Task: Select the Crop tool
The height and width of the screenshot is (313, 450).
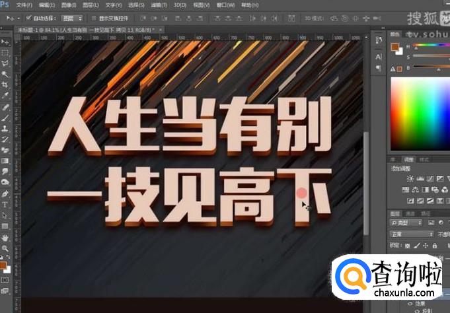Action: (x=5, y=85)
